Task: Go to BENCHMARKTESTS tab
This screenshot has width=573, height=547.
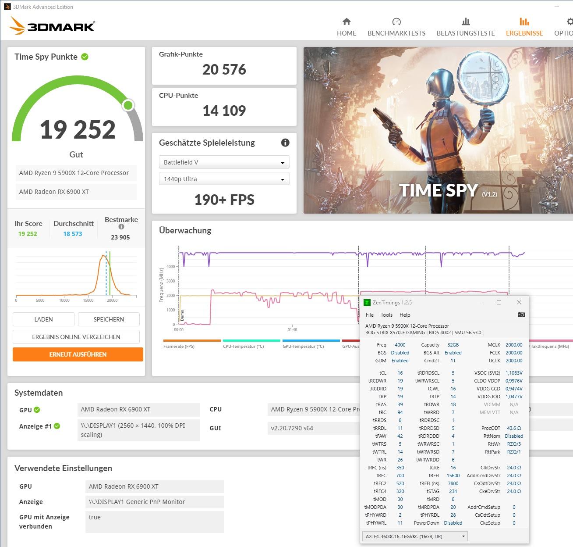Action: tap(396, 27)
